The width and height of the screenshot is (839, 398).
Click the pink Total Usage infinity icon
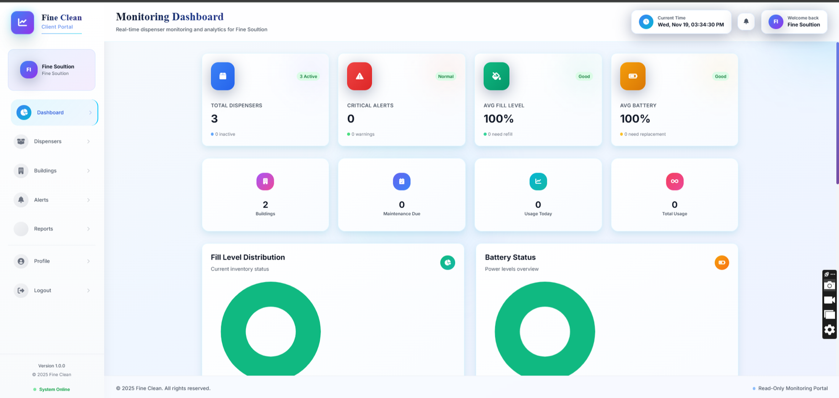[x=675, y=181]
